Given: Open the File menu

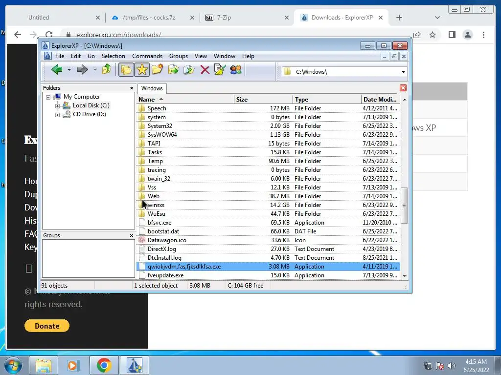Looking at the screenshot, I should pos(59,56).
